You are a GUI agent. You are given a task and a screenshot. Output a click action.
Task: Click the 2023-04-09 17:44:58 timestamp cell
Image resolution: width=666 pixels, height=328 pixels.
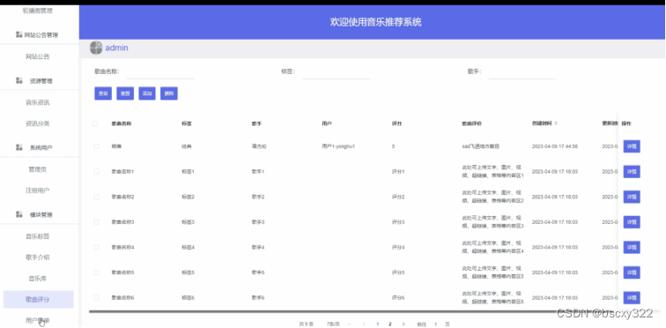click(x=555, y=146)
